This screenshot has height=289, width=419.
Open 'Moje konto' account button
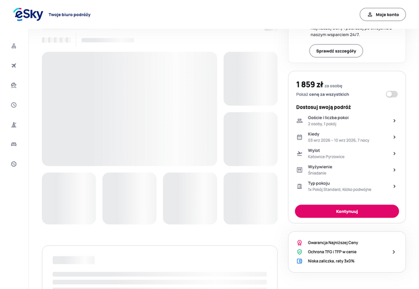pyautogui.click(x=383, y=15)
